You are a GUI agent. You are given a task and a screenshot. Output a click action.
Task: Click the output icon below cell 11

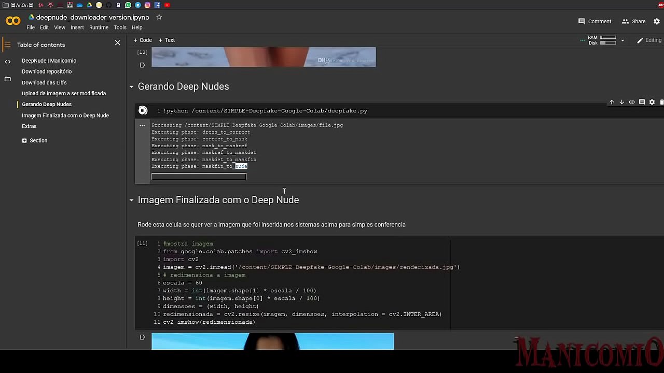(143, 337)
